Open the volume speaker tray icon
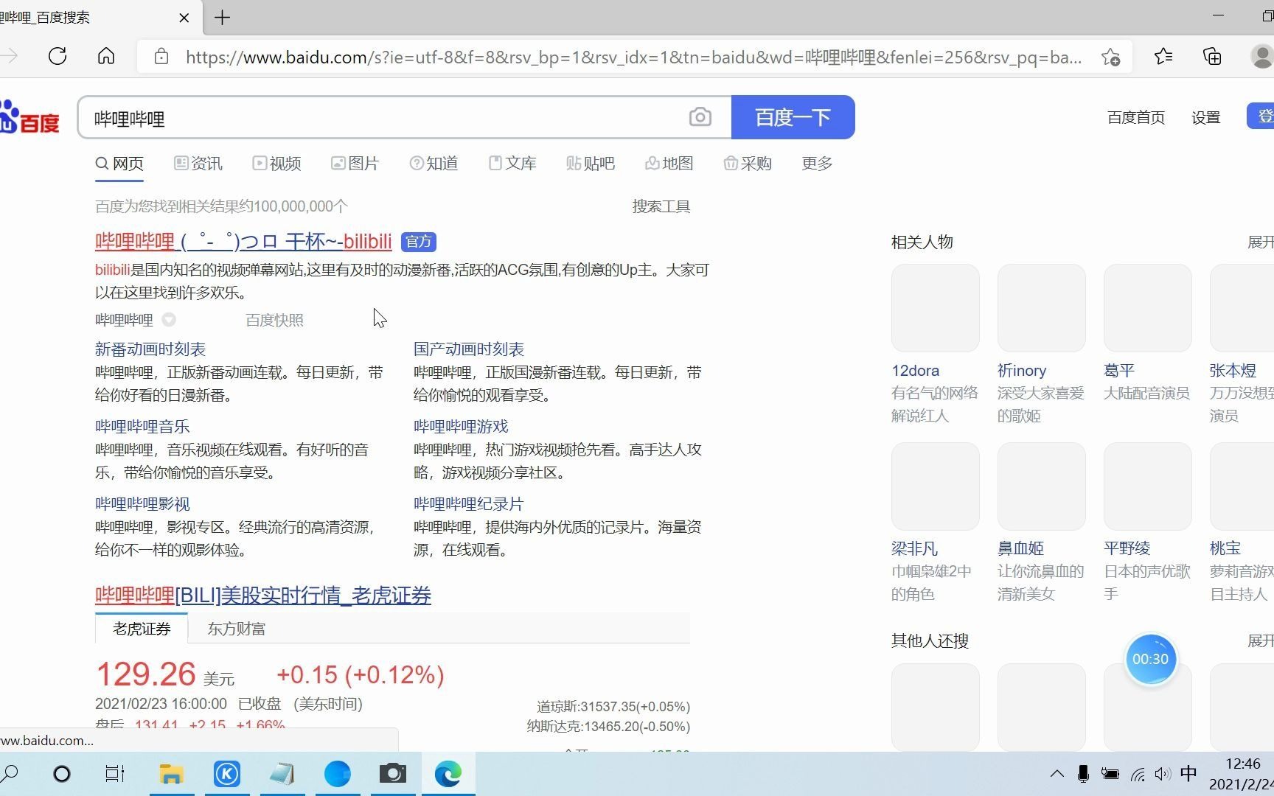This screenshot has width=1274, height=796. pos(1163,774)
